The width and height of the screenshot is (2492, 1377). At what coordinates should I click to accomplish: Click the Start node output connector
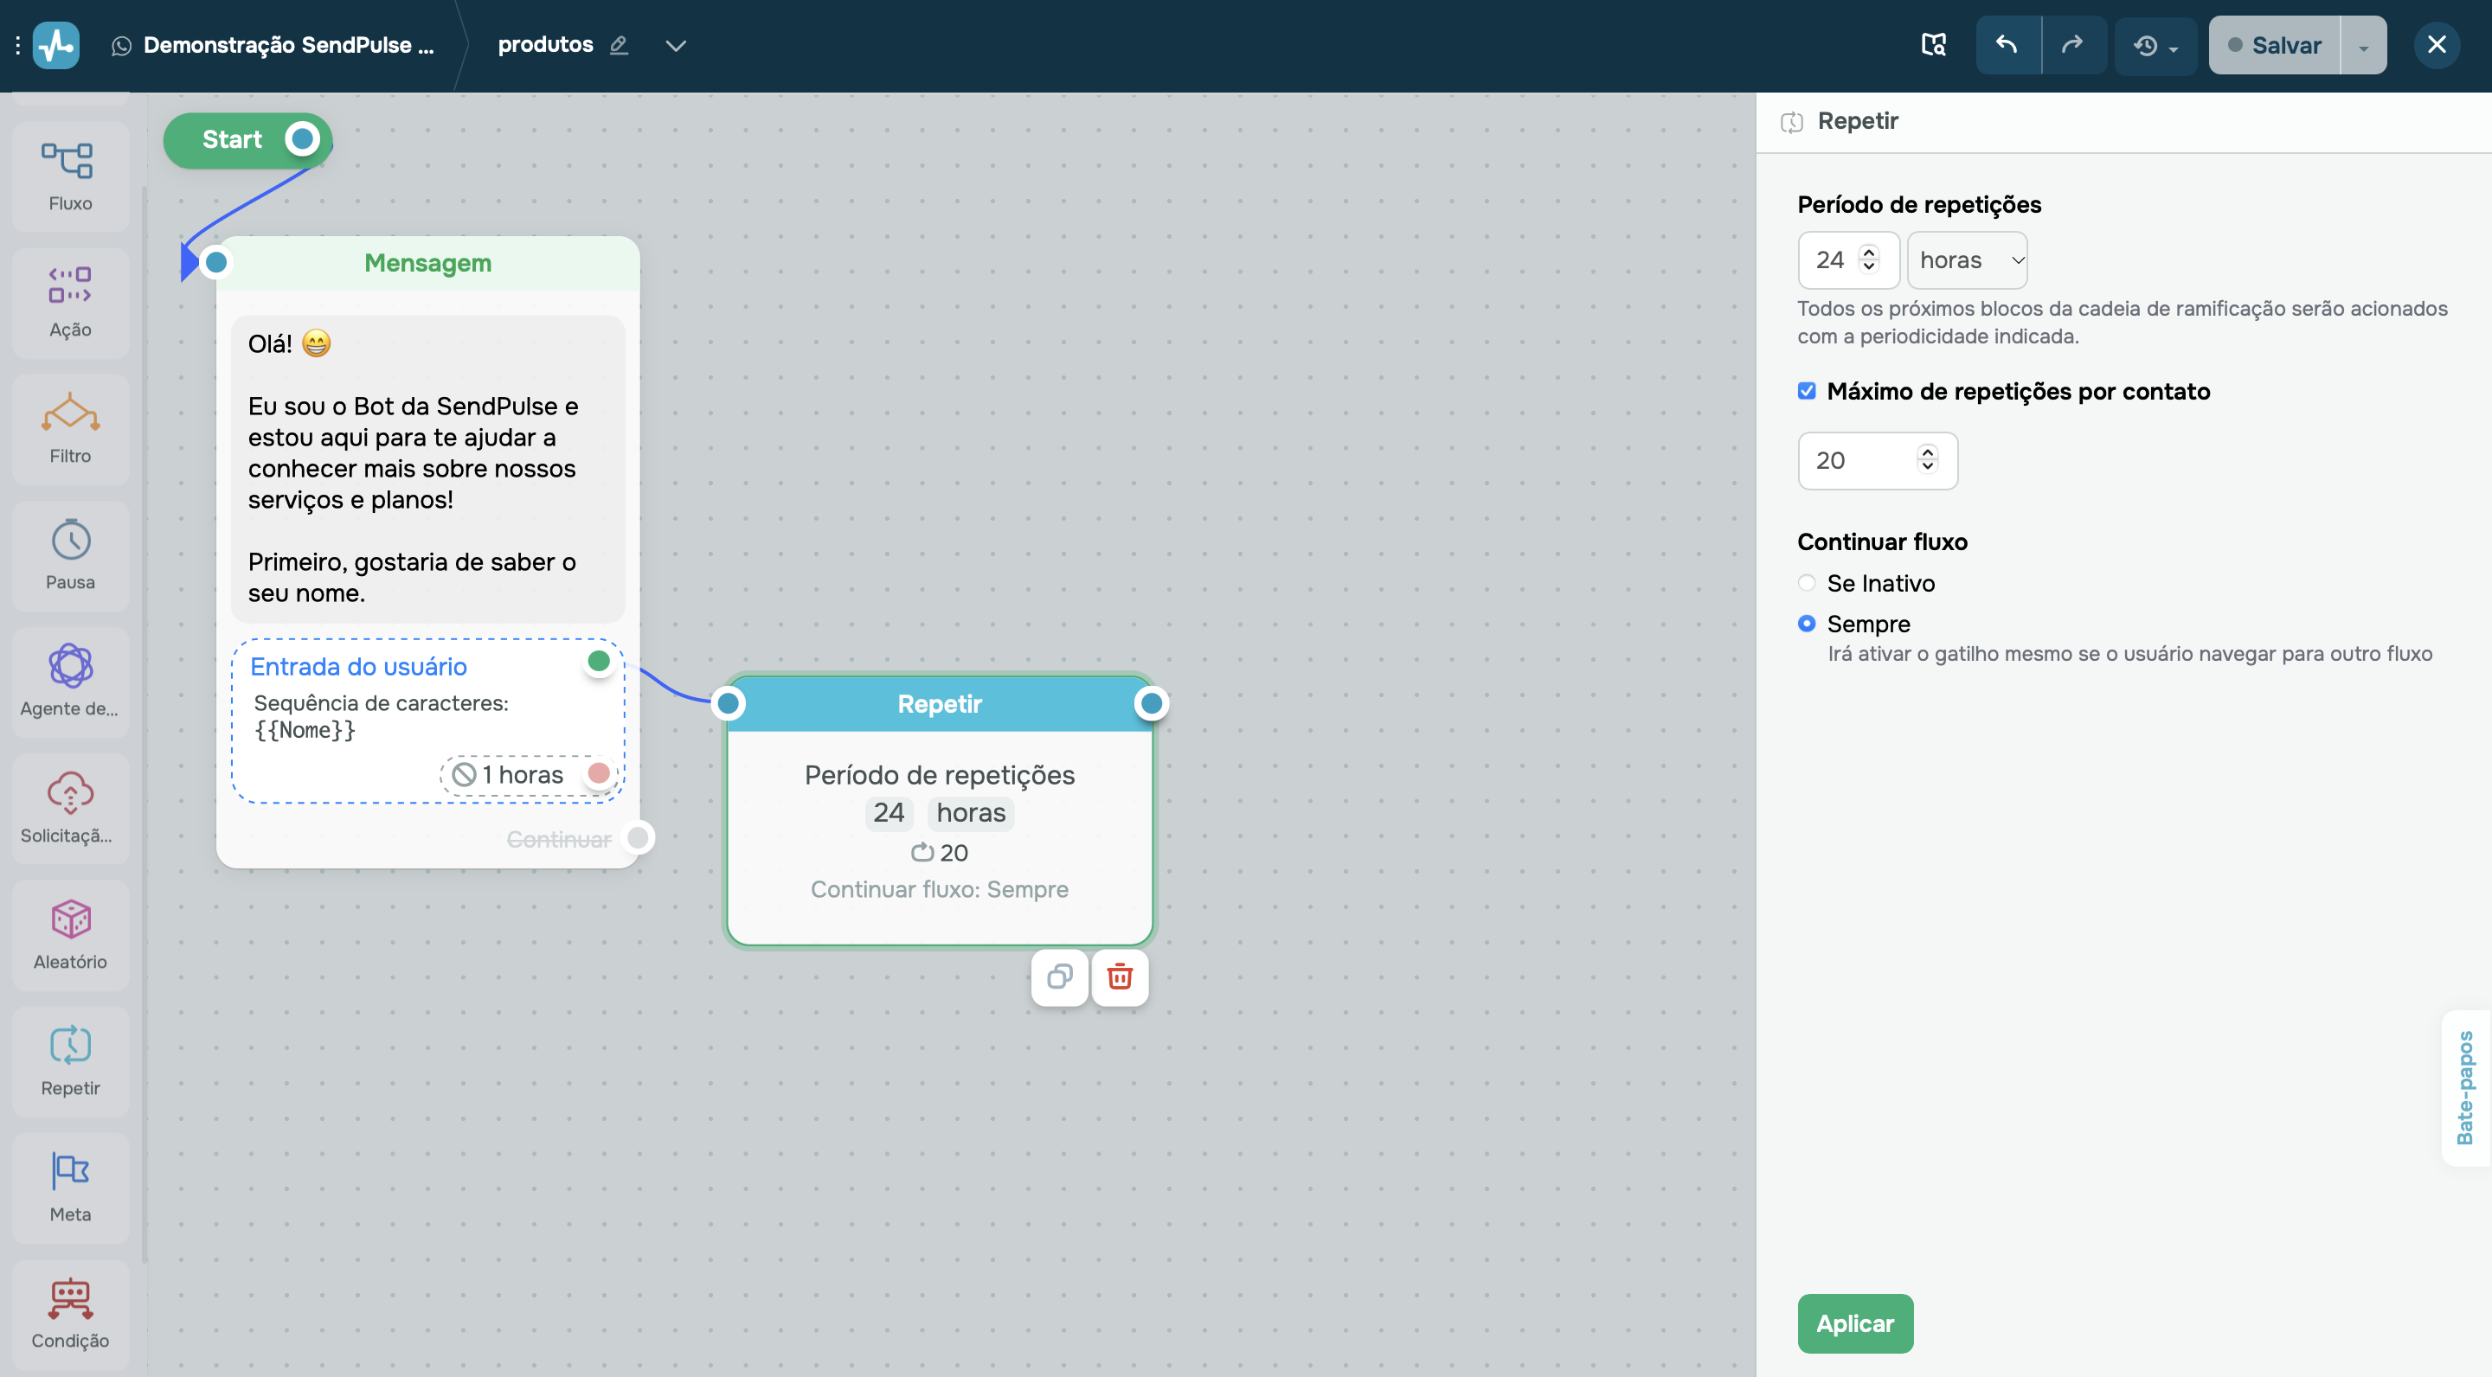(x=302, y=139)
